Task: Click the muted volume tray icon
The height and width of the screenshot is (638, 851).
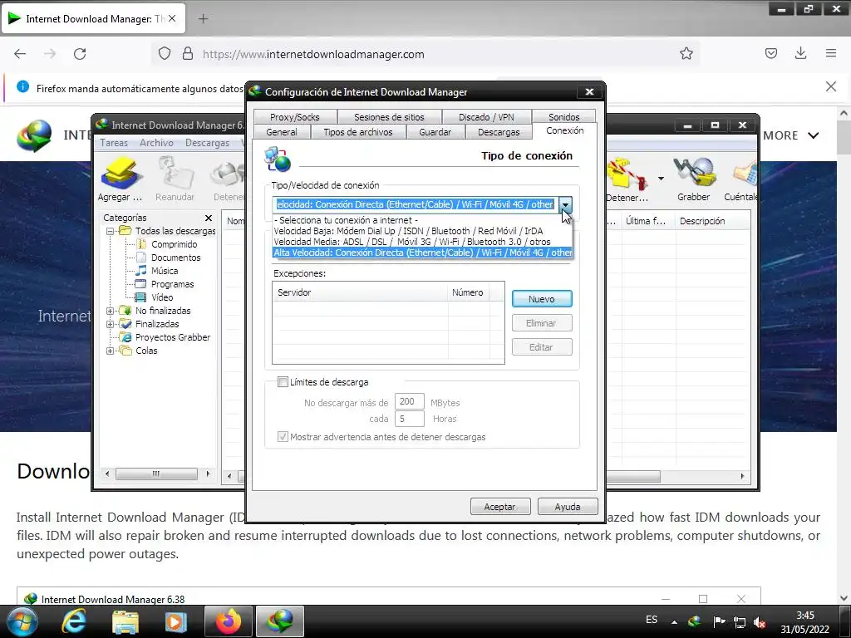Action: click(760, 621)
